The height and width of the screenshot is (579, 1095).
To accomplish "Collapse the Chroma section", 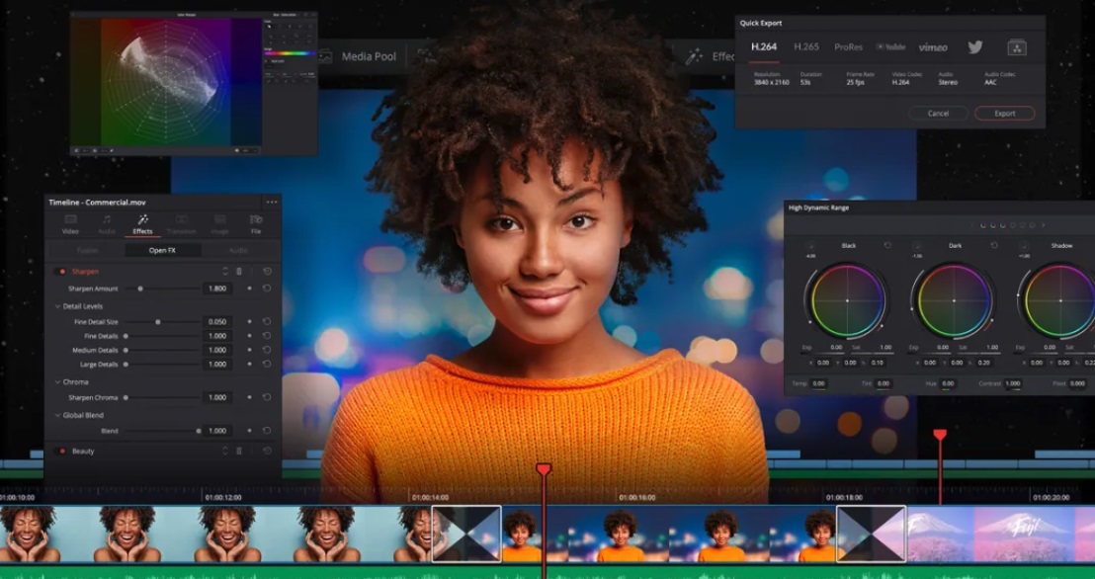I will [x=57, y=381].
